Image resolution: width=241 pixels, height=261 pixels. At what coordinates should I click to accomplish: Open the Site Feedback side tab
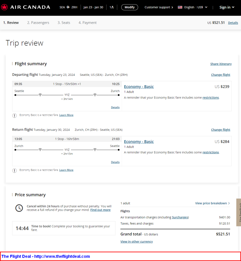tap(239, 212)
